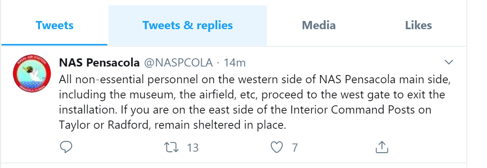
Task: Like the tweet with the heart icon
Action: (x=277, y=147)
